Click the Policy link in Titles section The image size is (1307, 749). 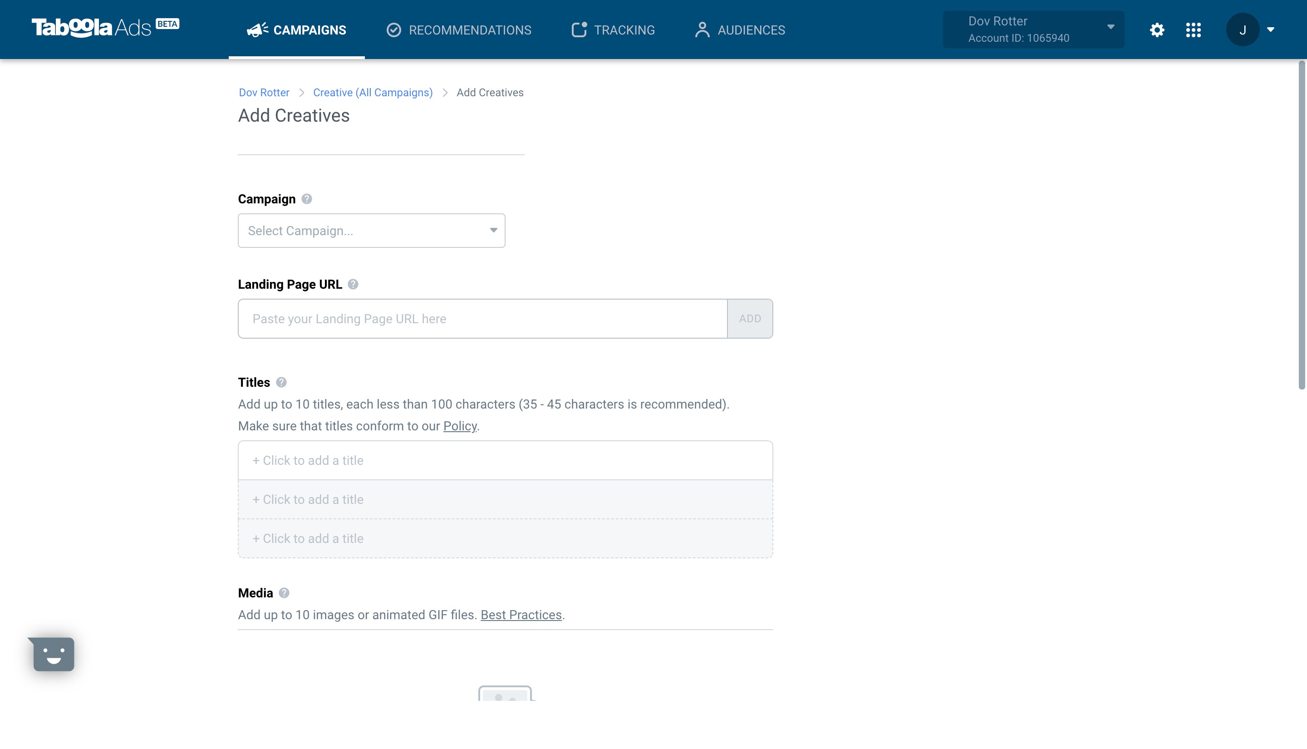[460, 426]
